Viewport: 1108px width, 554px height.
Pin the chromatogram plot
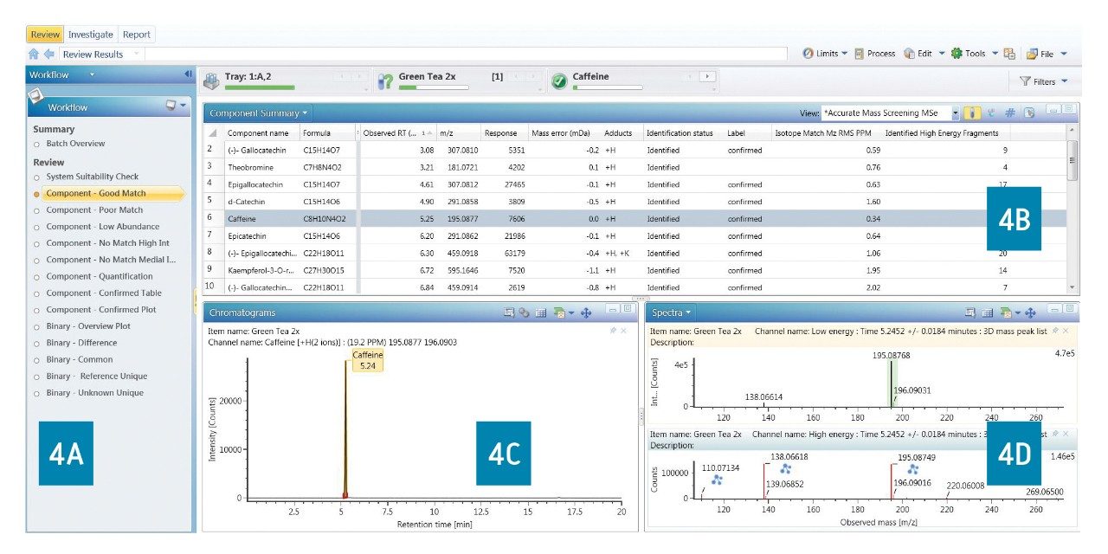tap(613, 331)
